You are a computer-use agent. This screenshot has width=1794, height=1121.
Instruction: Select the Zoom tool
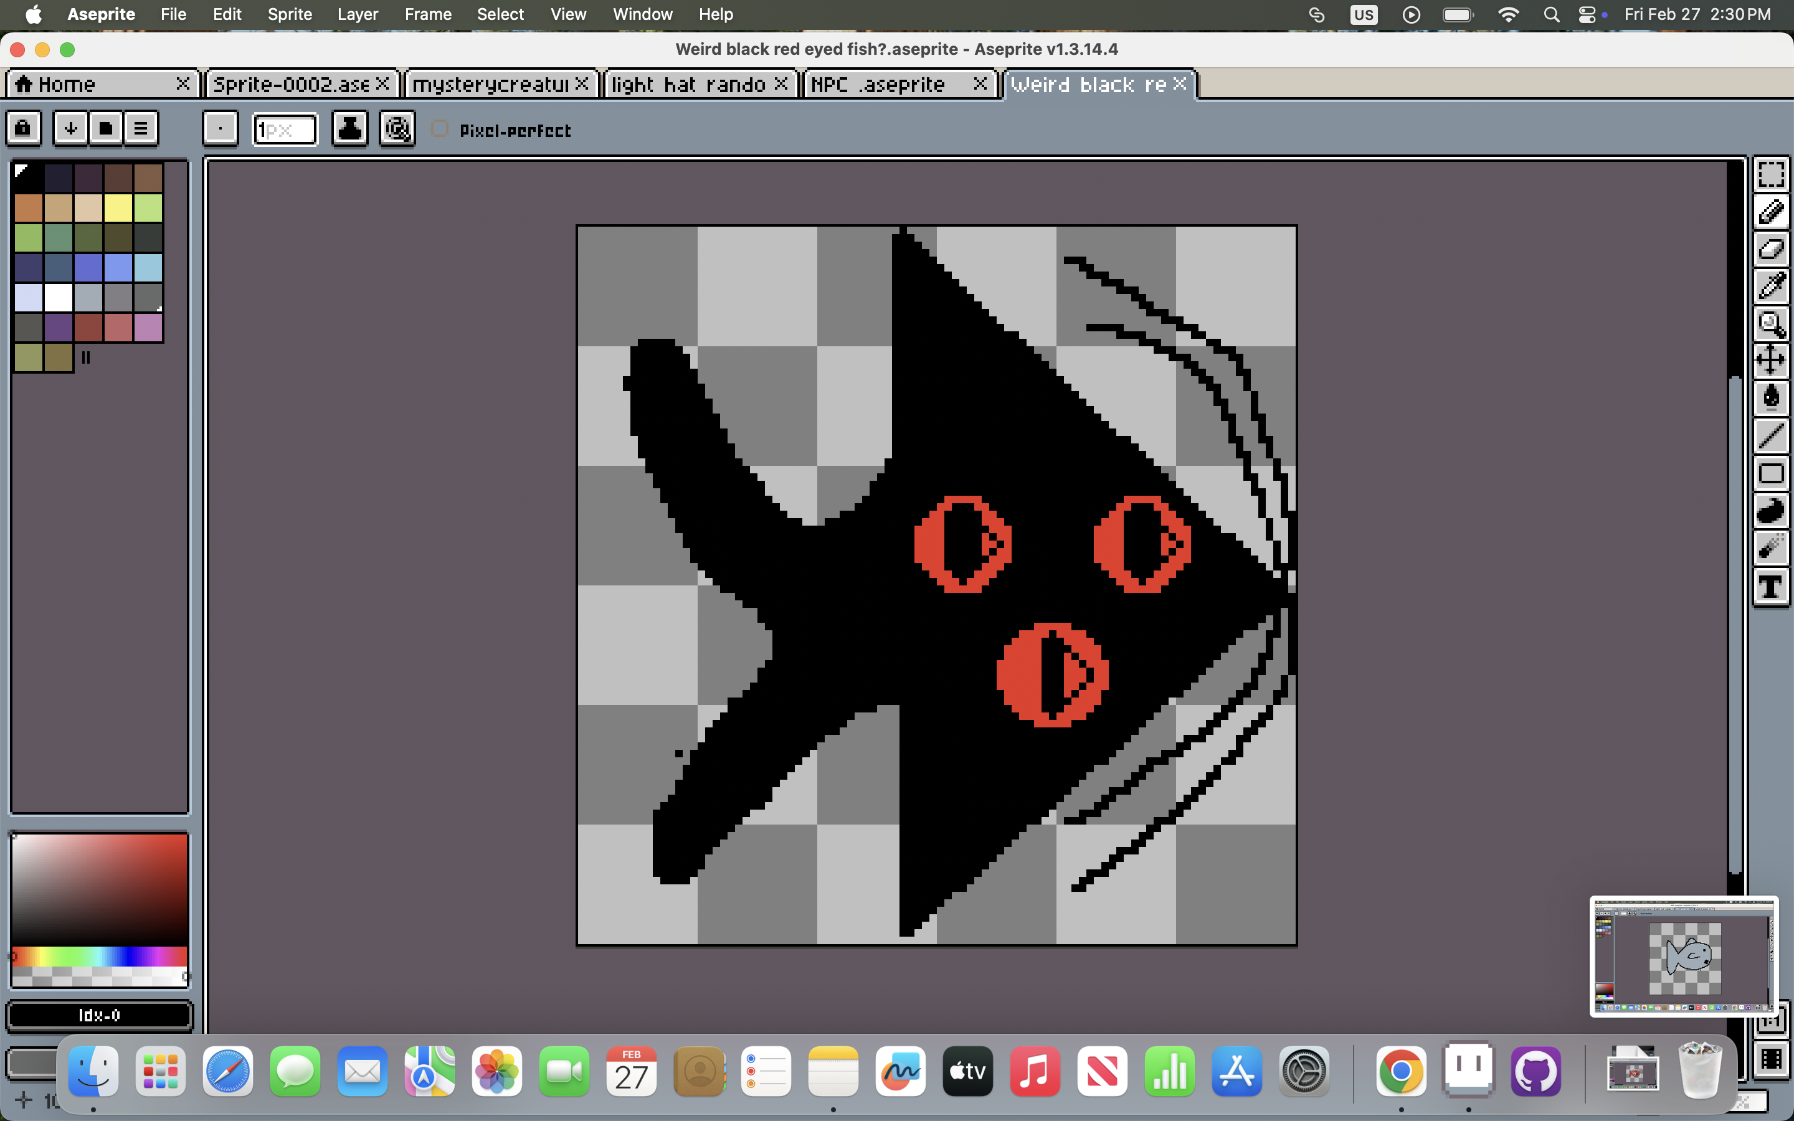click(x=1771, y=324)
